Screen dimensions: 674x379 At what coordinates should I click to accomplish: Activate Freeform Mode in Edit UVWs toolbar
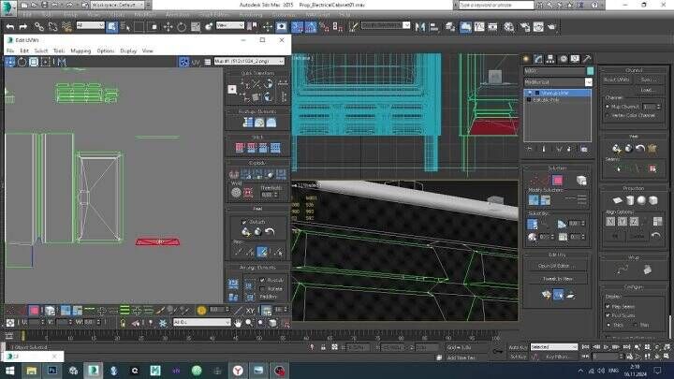pyautogui.click(x=45, y=62)
